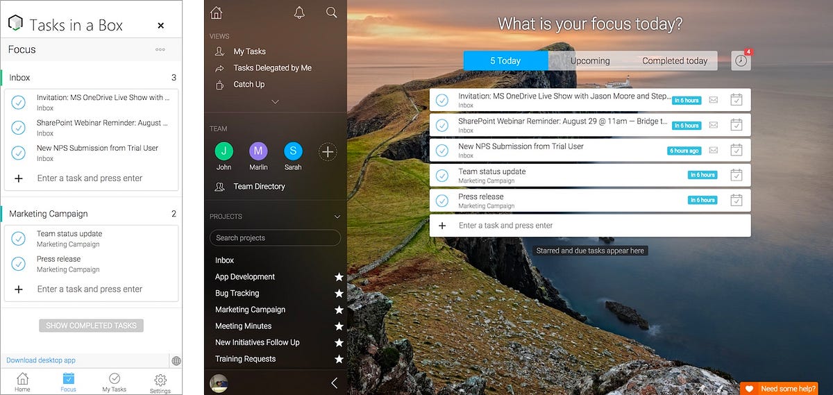Image resolution: width=833 pixels, height=395 pixels.
Task: Switch to the 5 Today tab
Action: point(506,60)
